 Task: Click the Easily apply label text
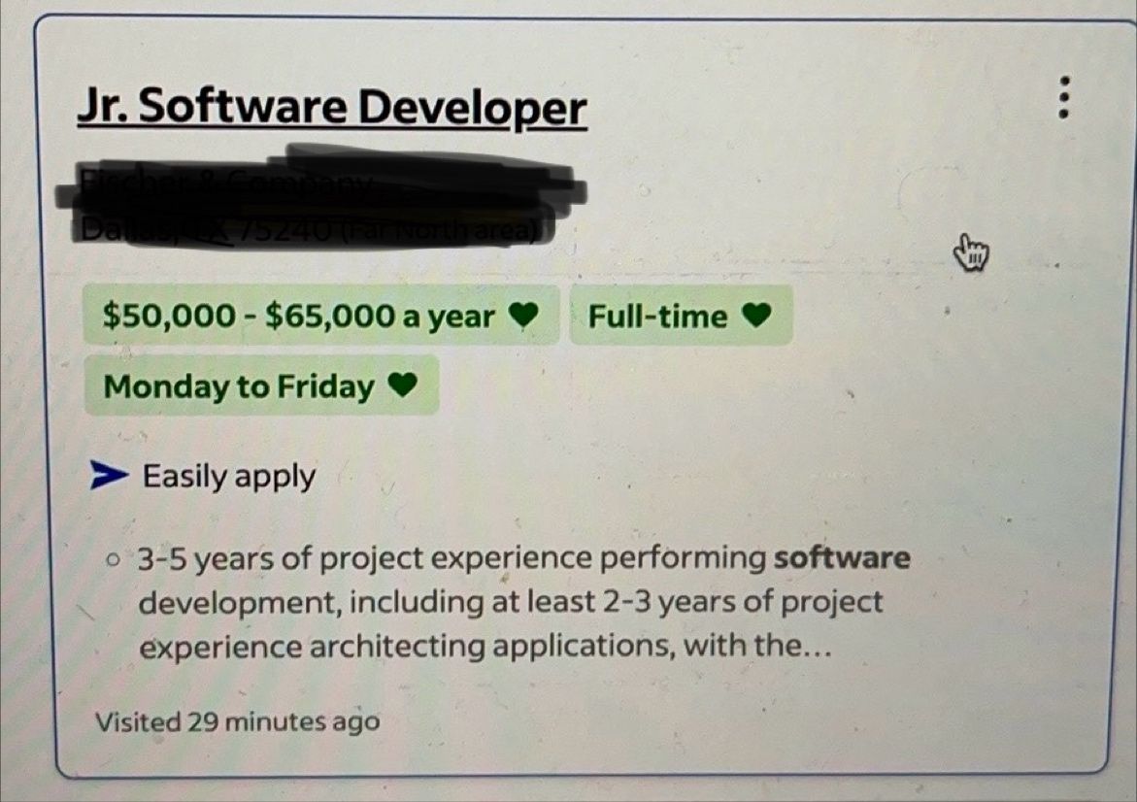[x=229, y=477]
